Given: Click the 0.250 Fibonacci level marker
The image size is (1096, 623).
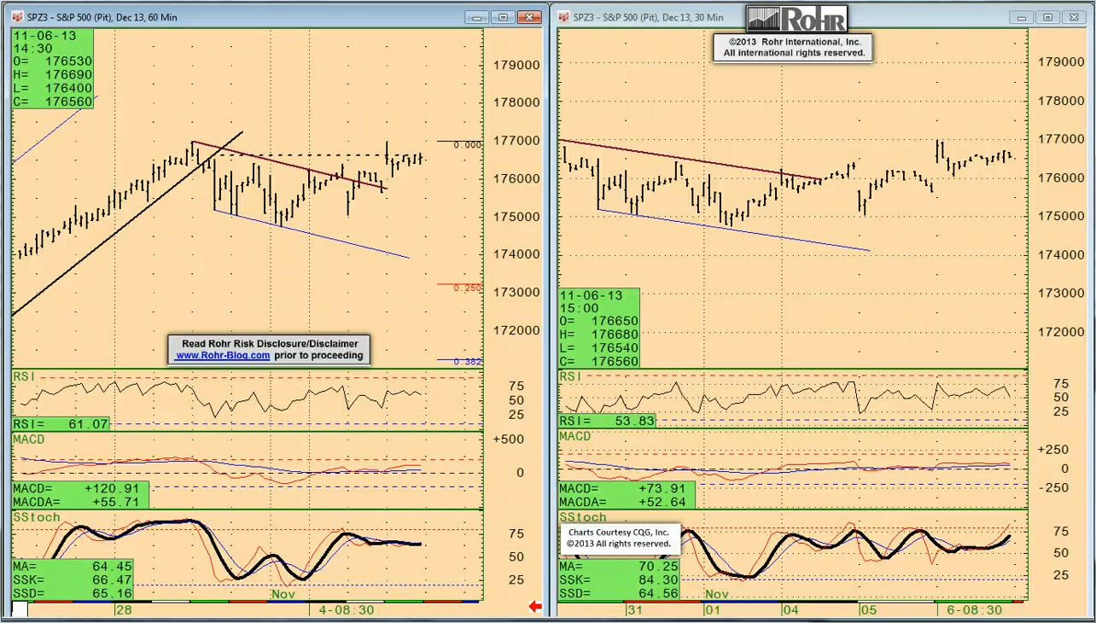Looking at the screenshot, I should point(467,288).
